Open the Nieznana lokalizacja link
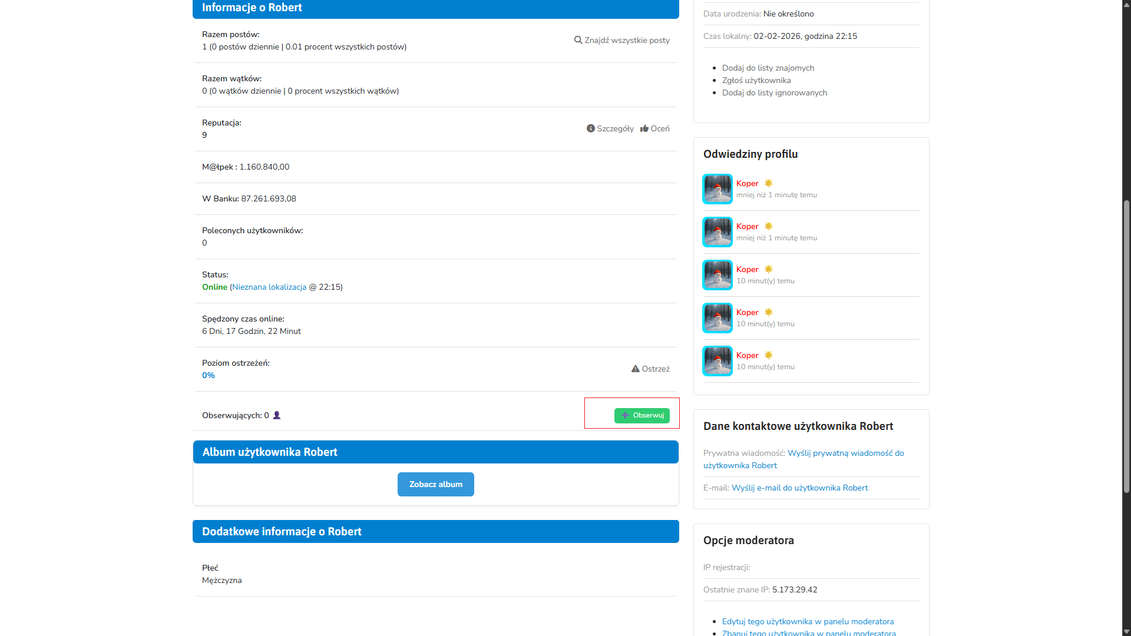1131x636 pixels. tap(269, 287)
